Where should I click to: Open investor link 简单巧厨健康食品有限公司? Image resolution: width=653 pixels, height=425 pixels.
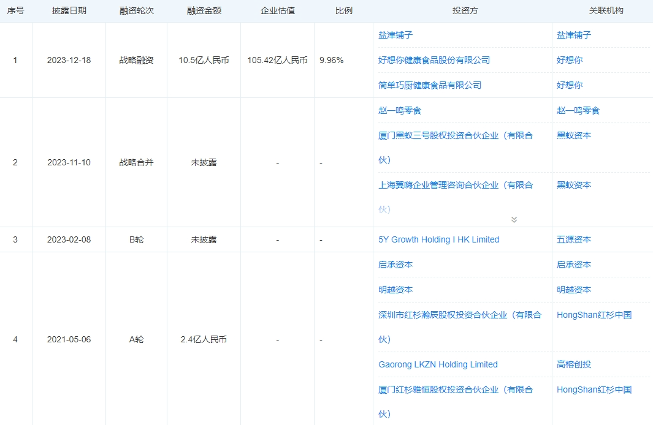coord(430,85)
